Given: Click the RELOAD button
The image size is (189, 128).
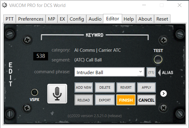Looking at the screenshot, I should [x=84, y=100].
